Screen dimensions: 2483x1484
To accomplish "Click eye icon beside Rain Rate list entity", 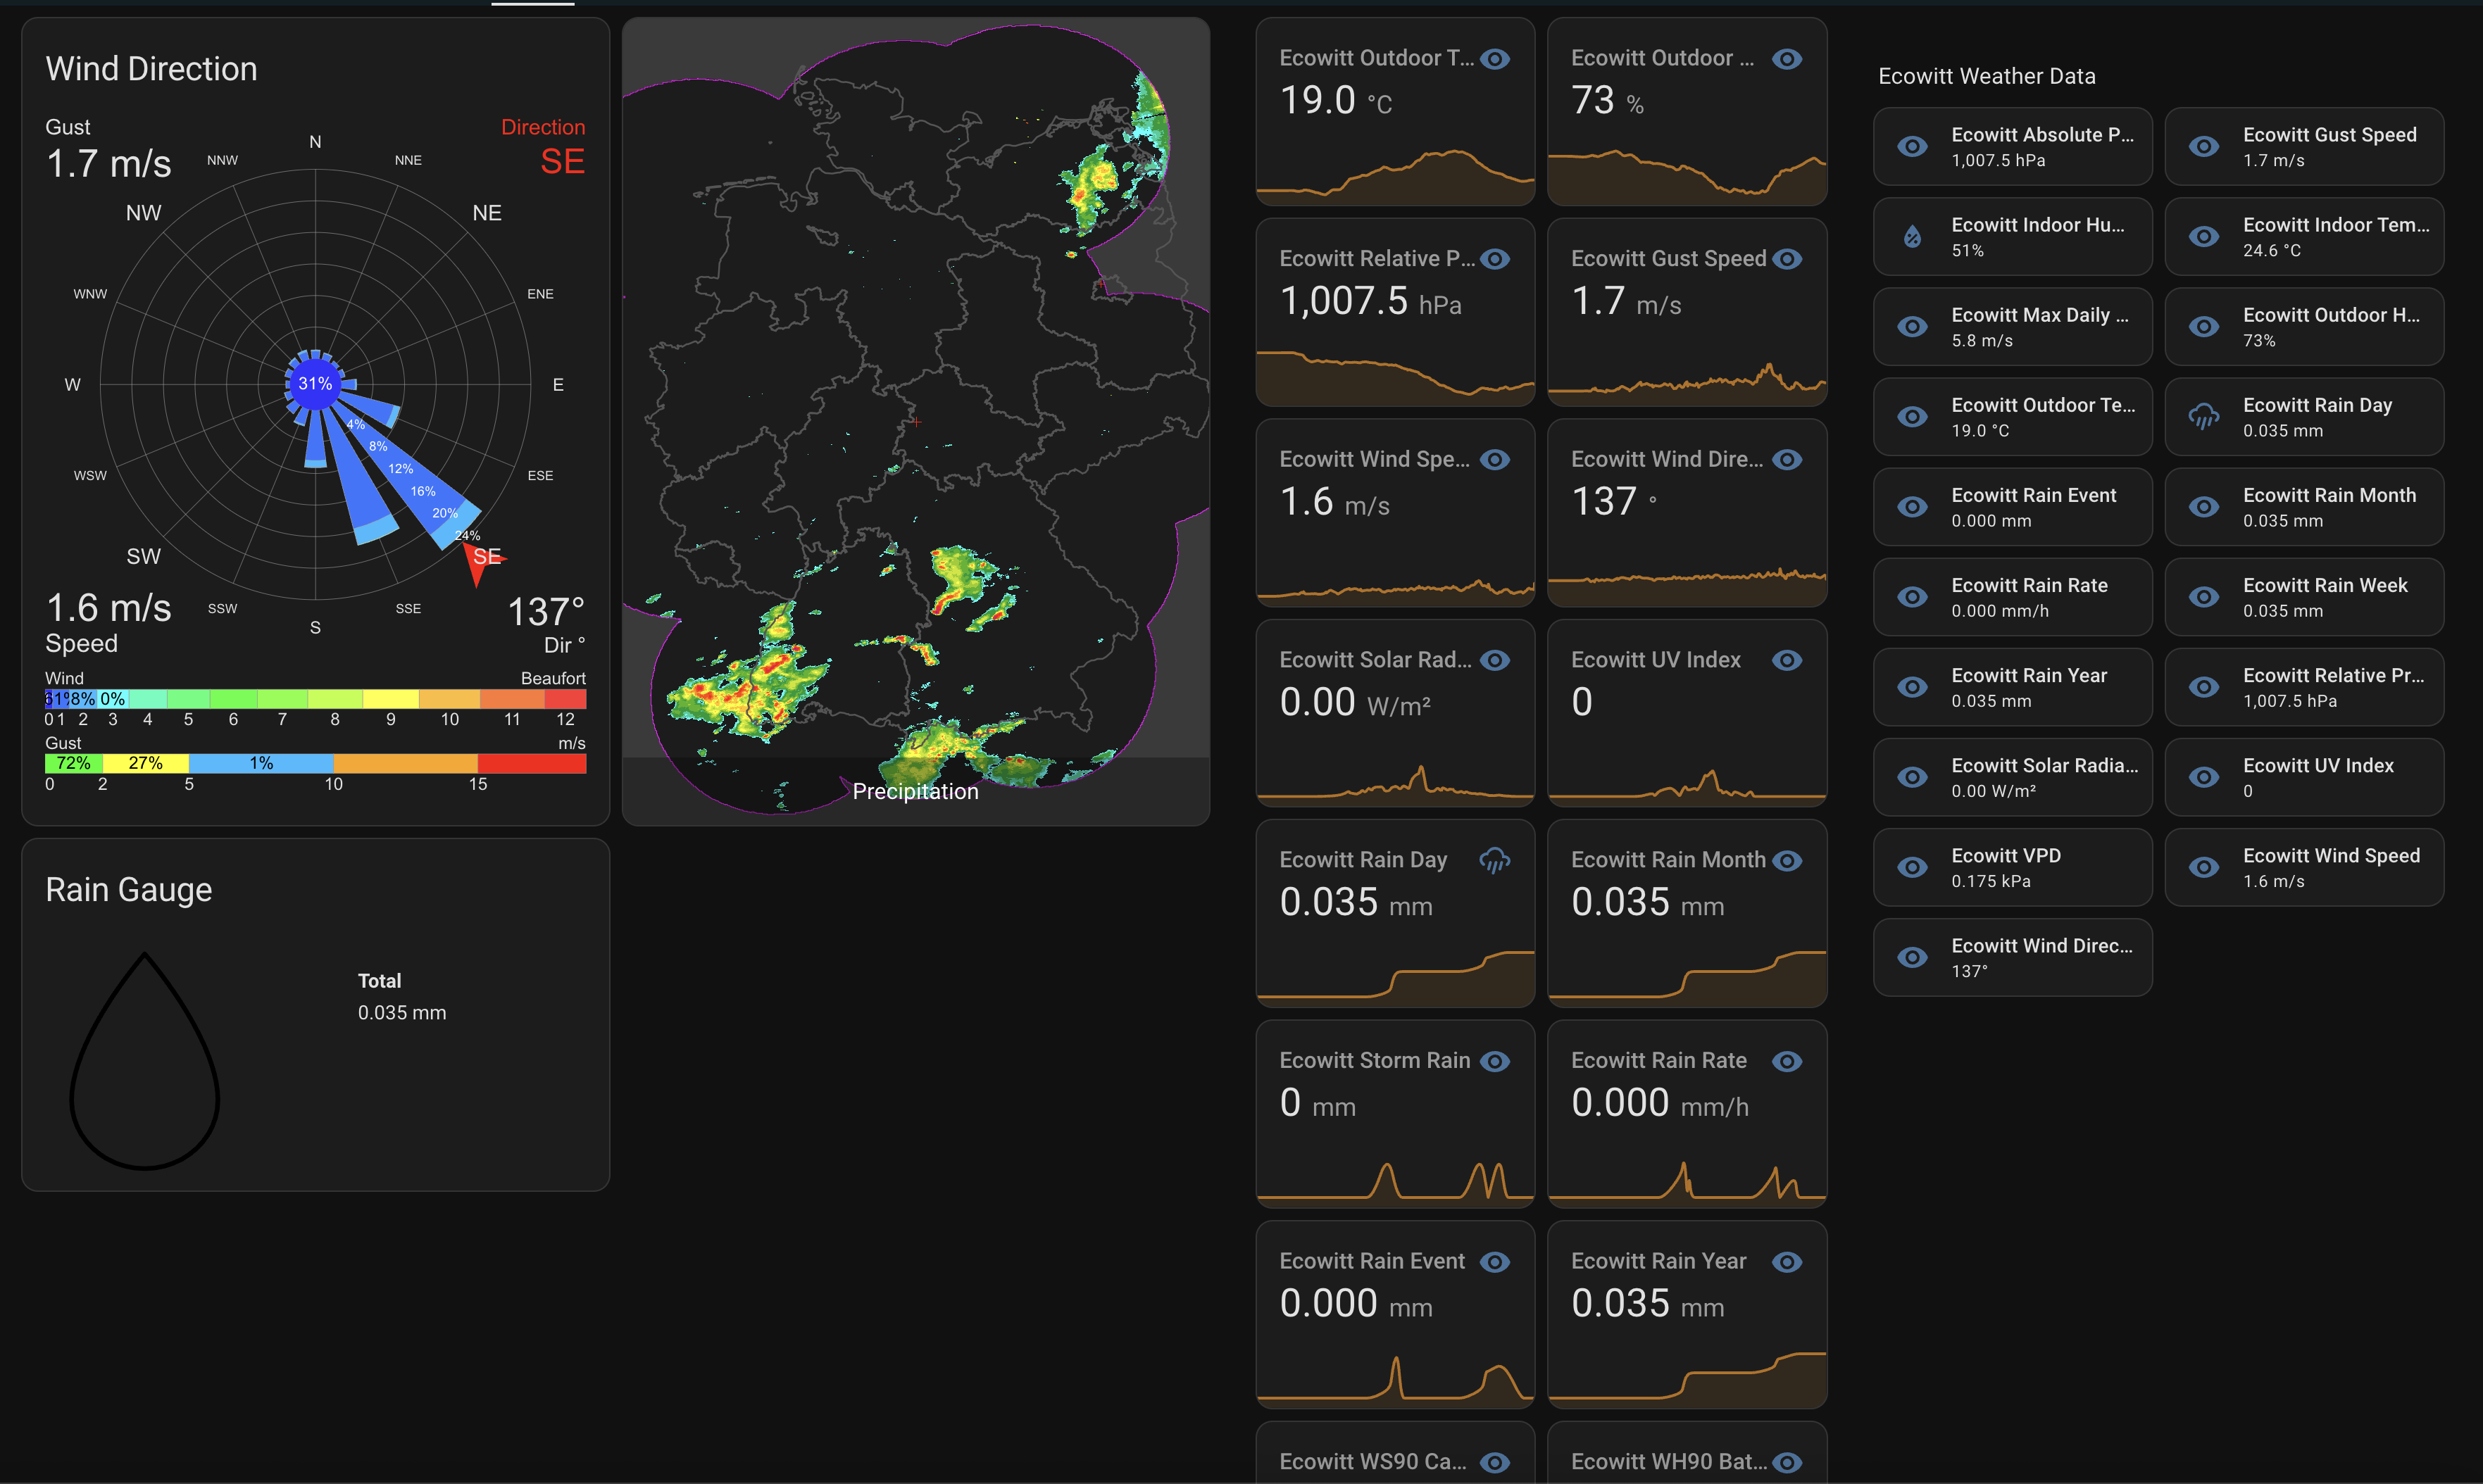I will point(1912,597).
